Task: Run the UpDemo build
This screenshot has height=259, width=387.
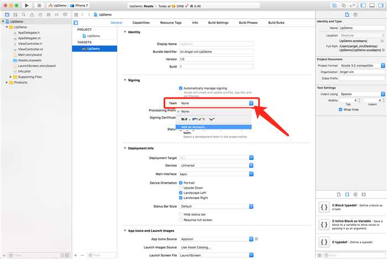Action: click(x=27, y=5)
